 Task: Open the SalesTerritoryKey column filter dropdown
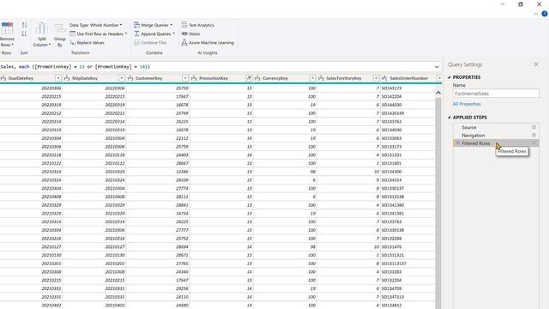(x=376, y=78)
